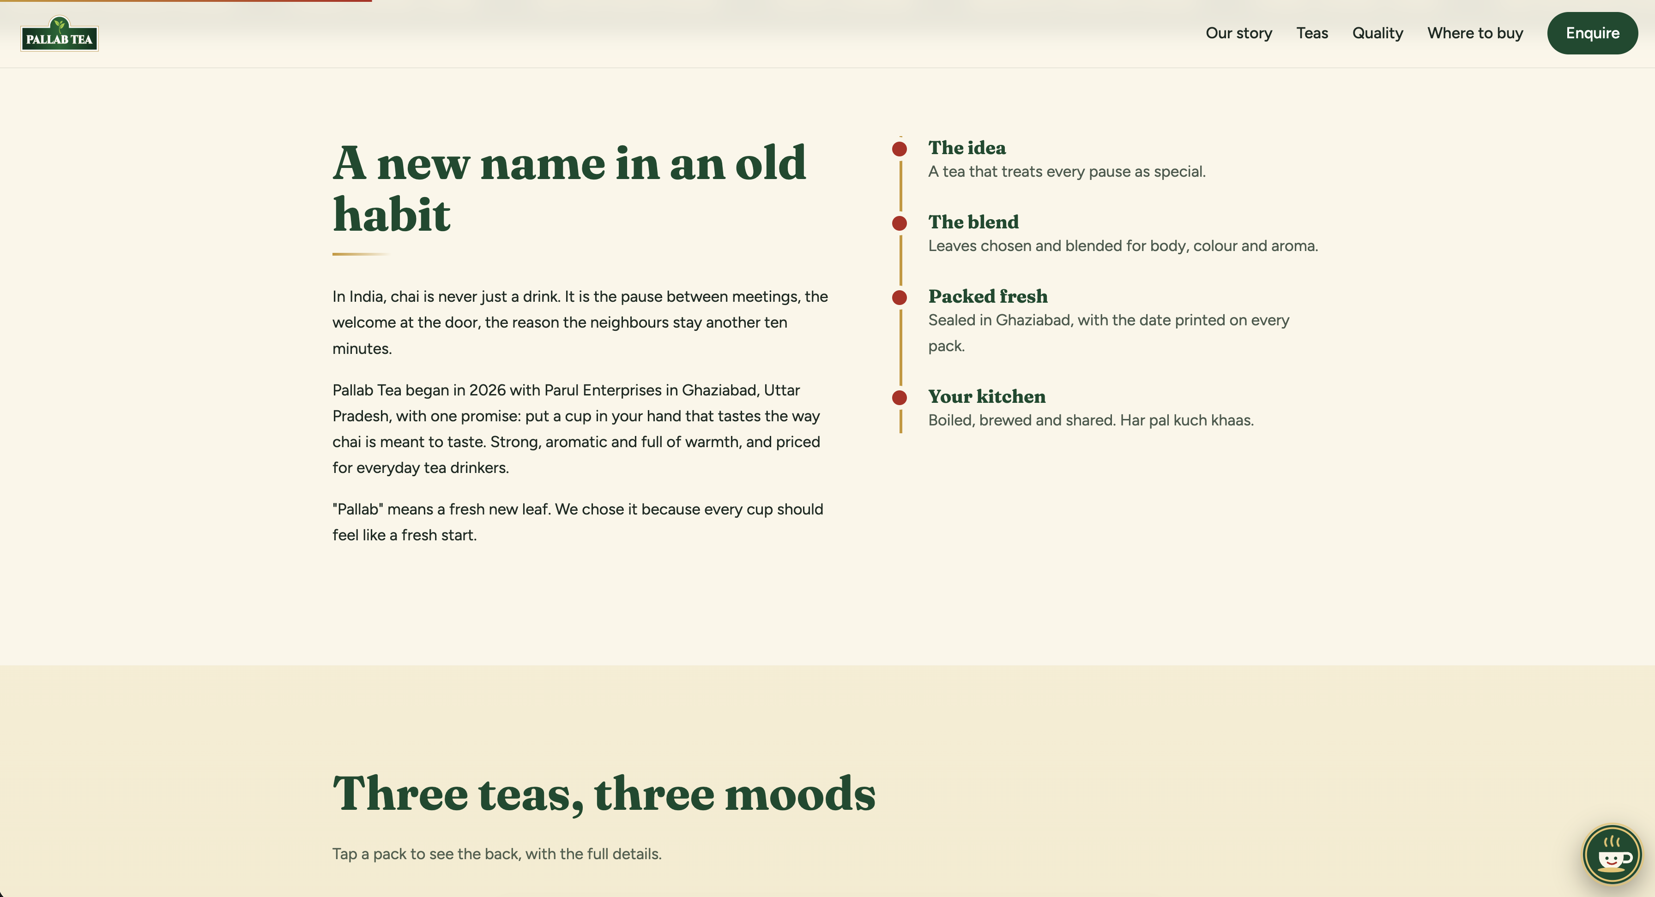
Task: Go to the Teas section
Action: [1312, 33]
